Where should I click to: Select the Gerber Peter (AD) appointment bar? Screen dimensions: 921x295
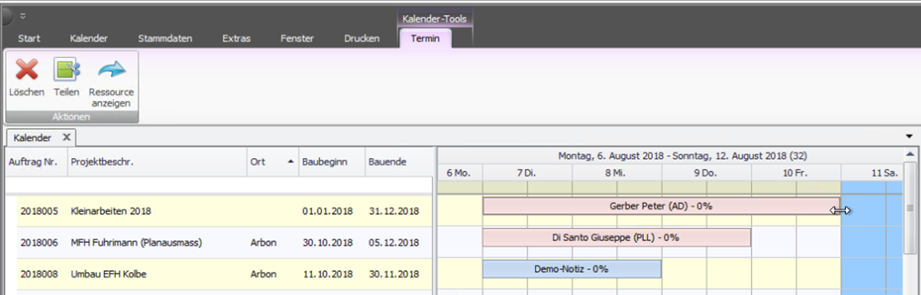[x=662, y=206]
